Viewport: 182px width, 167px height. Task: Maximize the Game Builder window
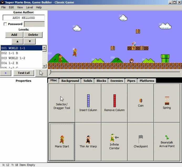coord(174,2)
